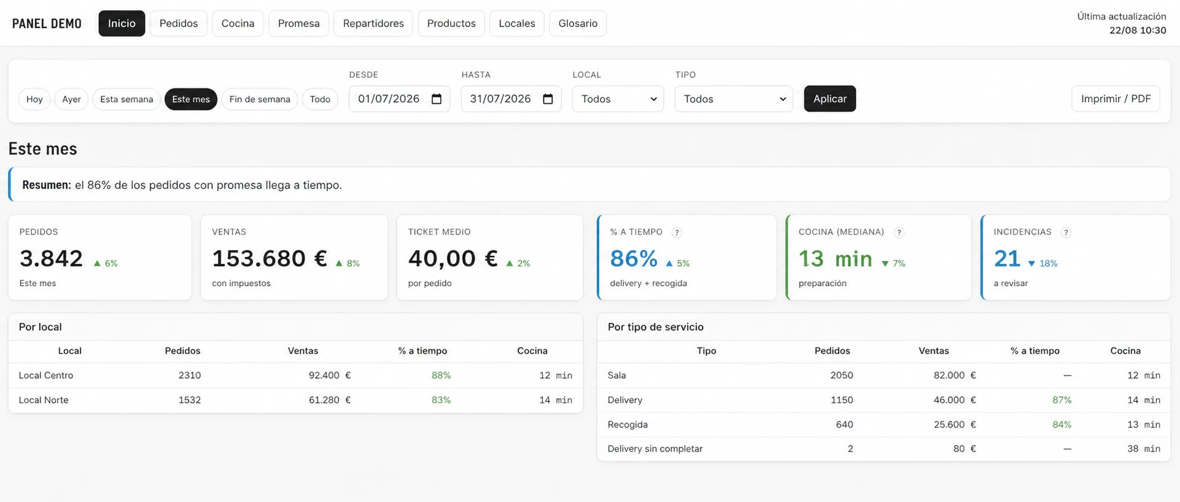The width and height of the screenshot is (1180, 502).
Task: Click the Ventas header in Por local table
Action: 303,351
